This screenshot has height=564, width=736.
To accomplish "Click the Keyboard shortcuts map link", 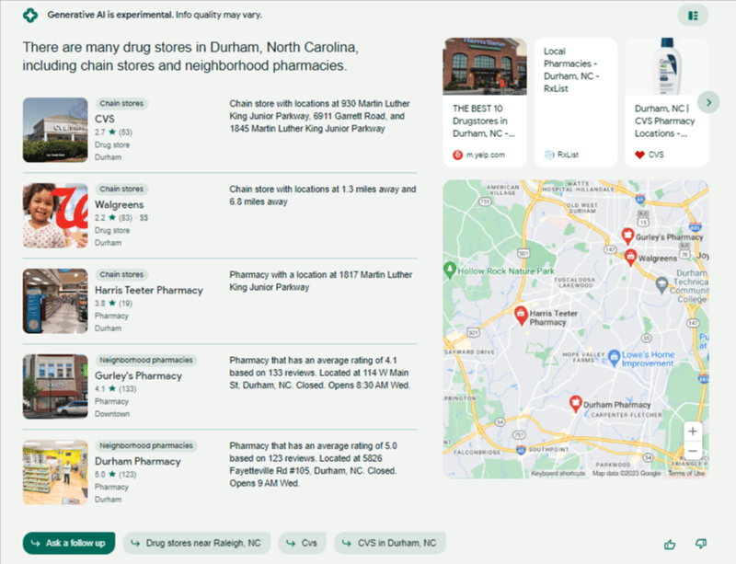I will coord(558,473).
